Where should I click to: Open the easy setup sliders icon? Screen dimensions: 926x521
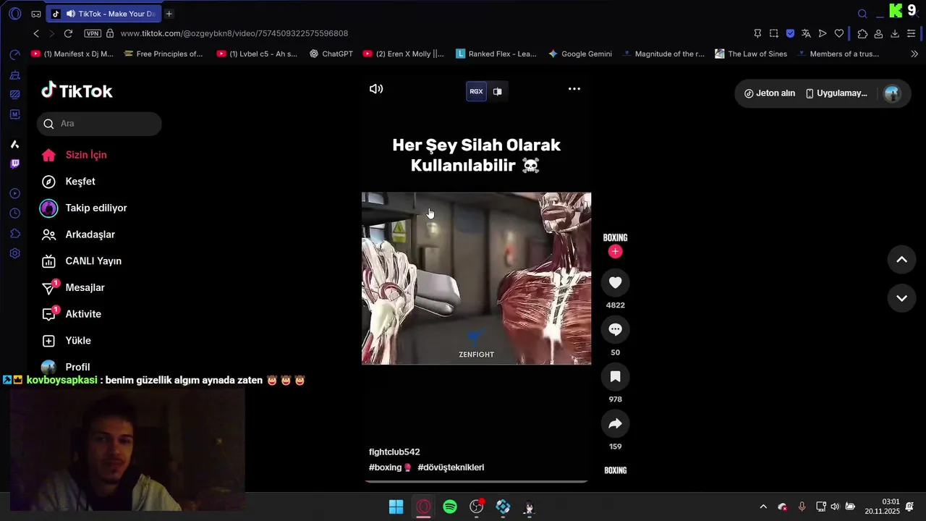[912, 33]
